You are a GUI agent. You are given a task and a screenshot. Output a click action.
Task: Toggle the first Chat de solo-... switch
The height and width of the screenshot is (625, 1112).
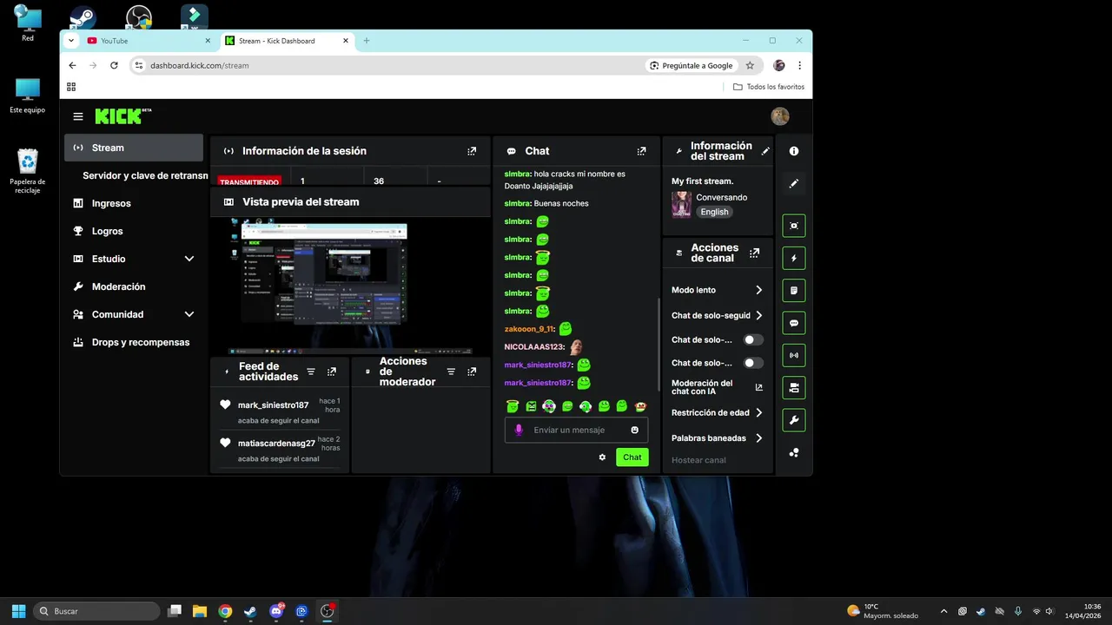[753, 339]
